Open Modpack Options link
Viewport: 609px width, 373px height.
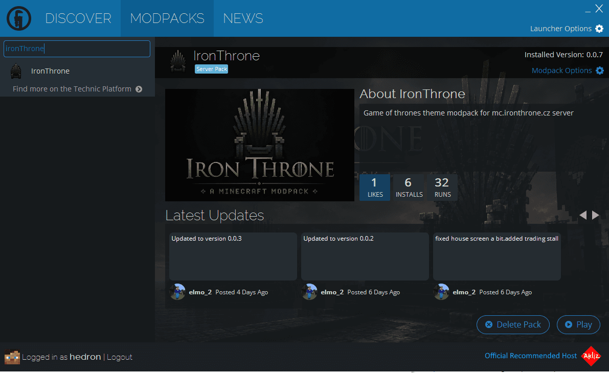[x=561, y=71]
